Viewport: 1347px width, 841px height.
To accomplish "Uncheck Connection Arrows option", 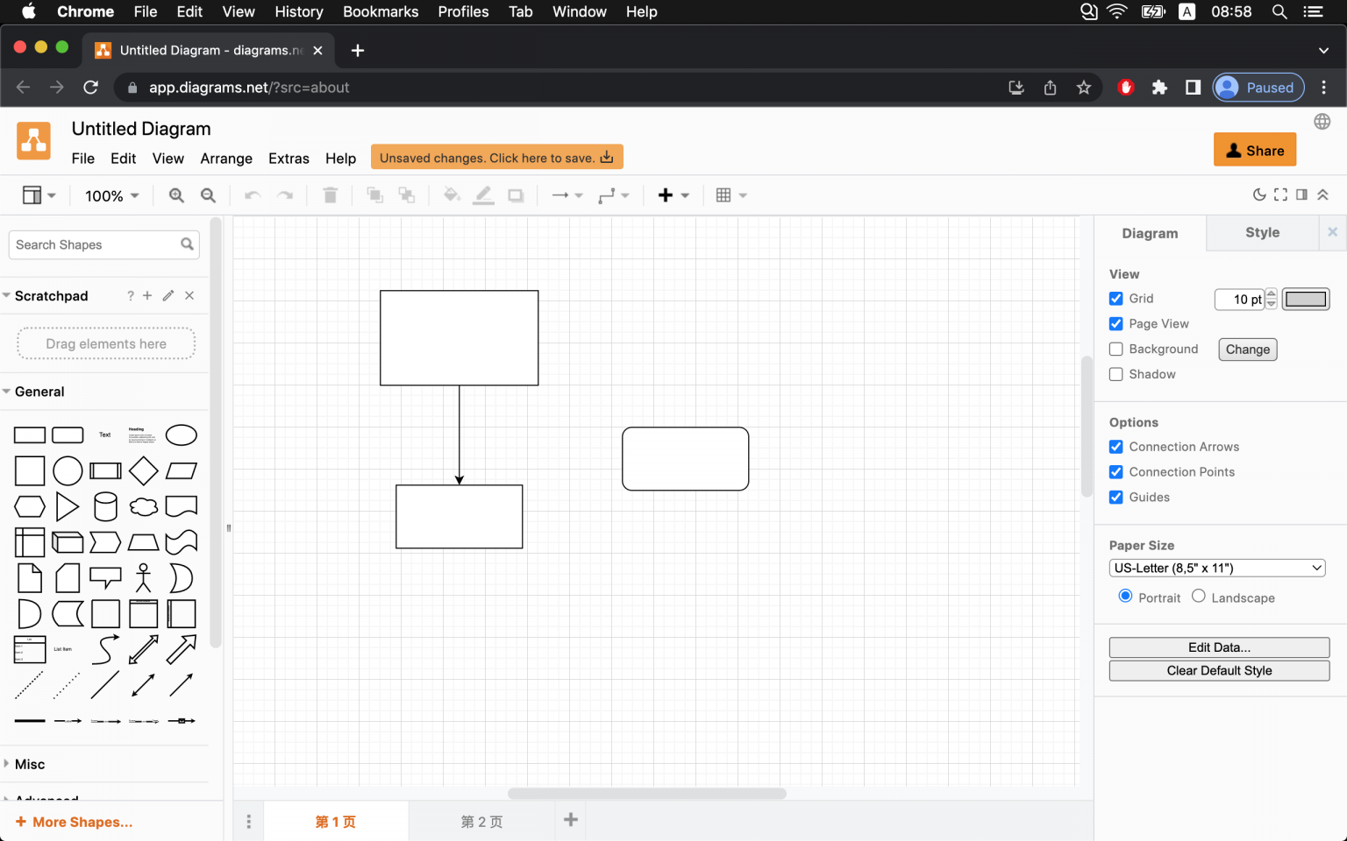I will pos(1115,447).
